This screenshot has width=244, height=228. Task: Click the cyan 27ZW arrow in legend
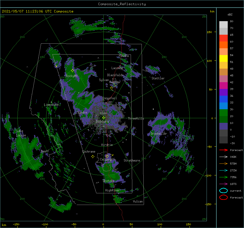point(223,171)
